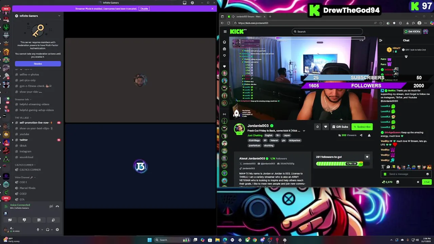
Task: Type in Send a message chat field
Action: (x=406, y=174)
